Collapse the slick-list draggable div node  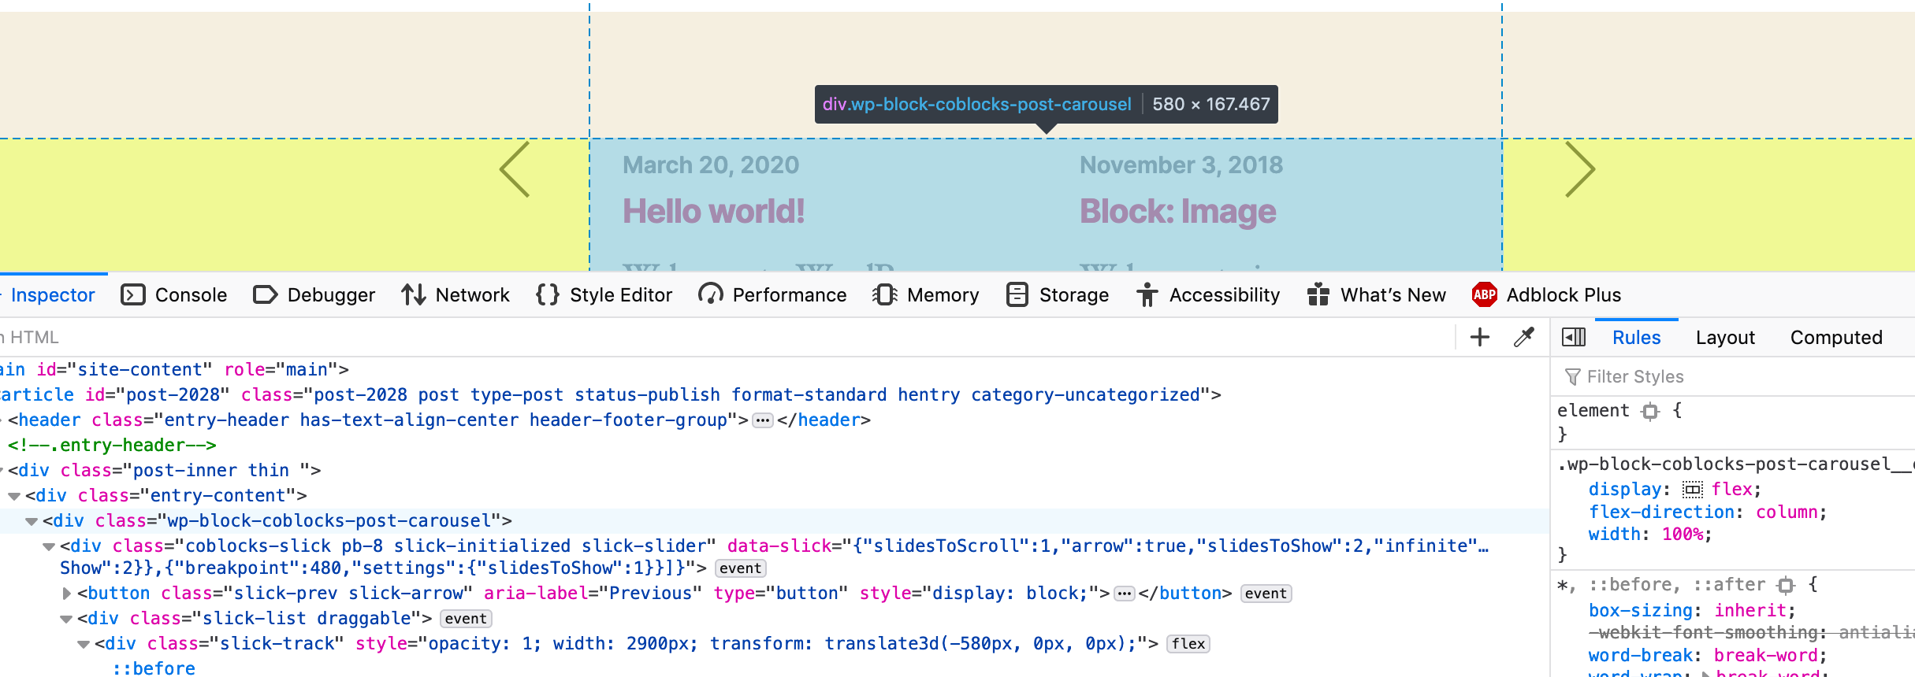point(66,619)
